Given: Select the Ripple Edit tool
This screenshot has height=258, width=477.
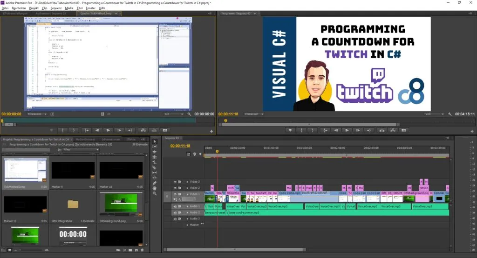Looking at the screenshot, I should pos(155,152).
